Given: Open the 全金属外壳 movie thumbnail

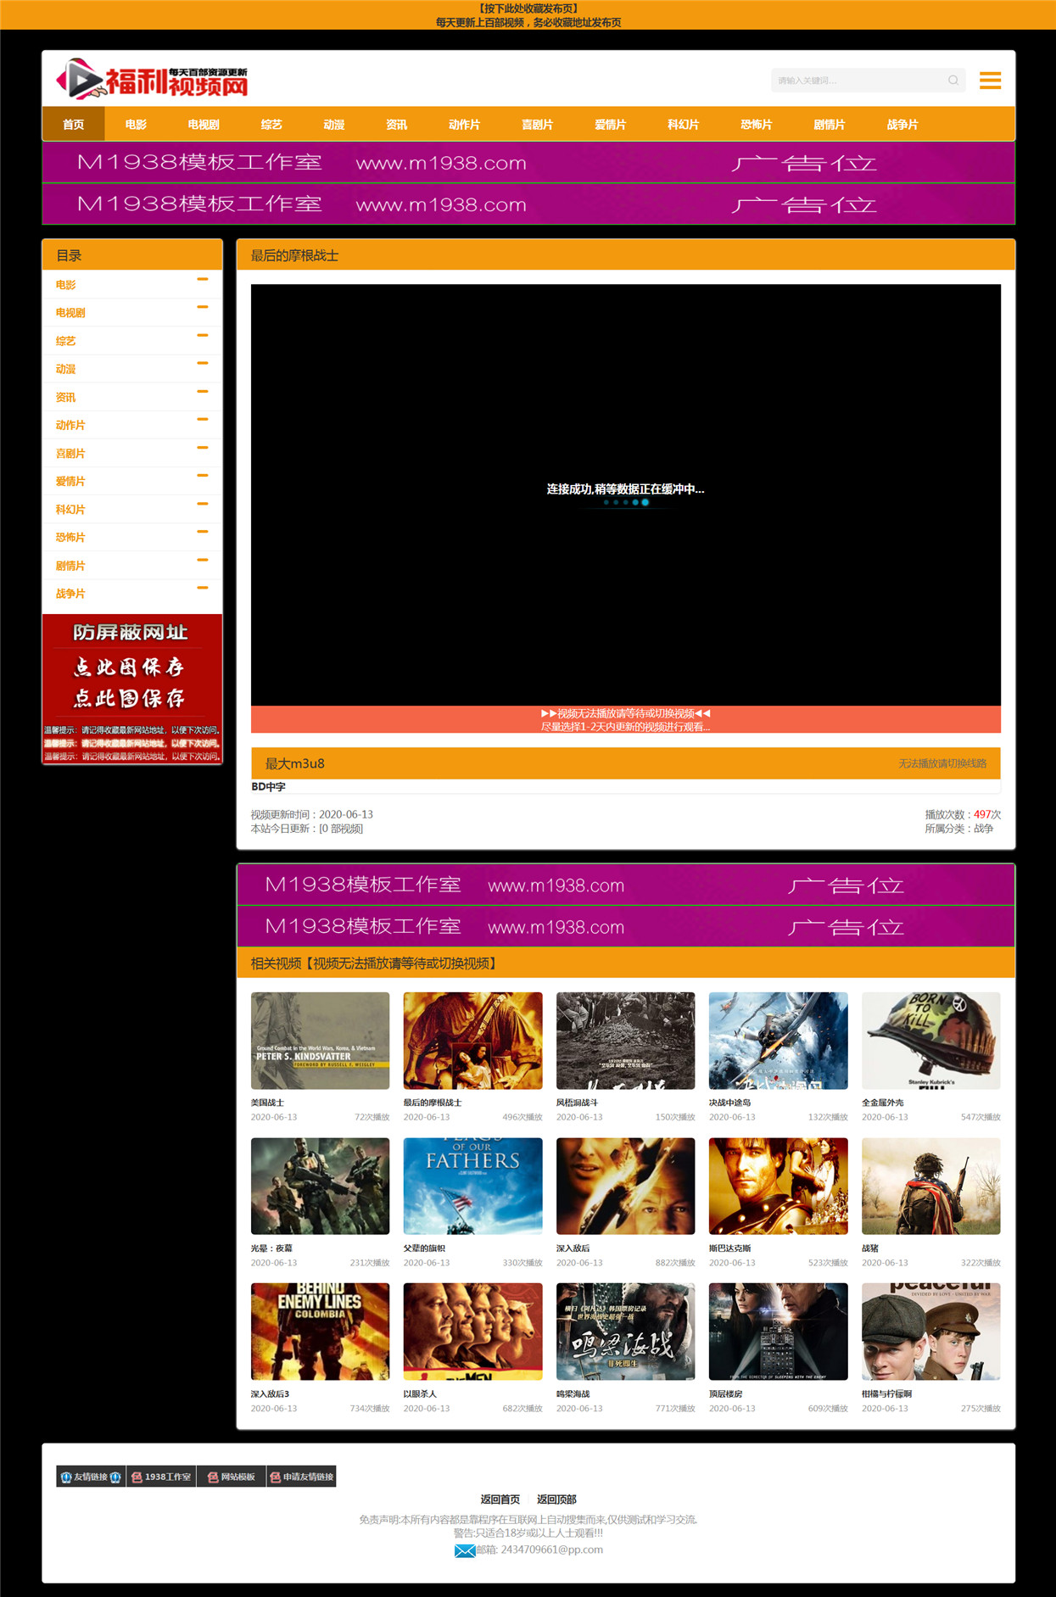Looking at the screenshot, I should click(x=930, y=1041).
